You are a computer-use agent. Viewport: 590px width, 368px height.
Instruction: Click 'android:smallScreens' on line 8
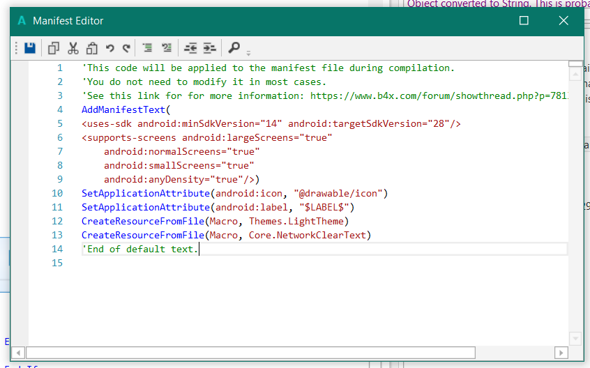[x=160, y=165]
